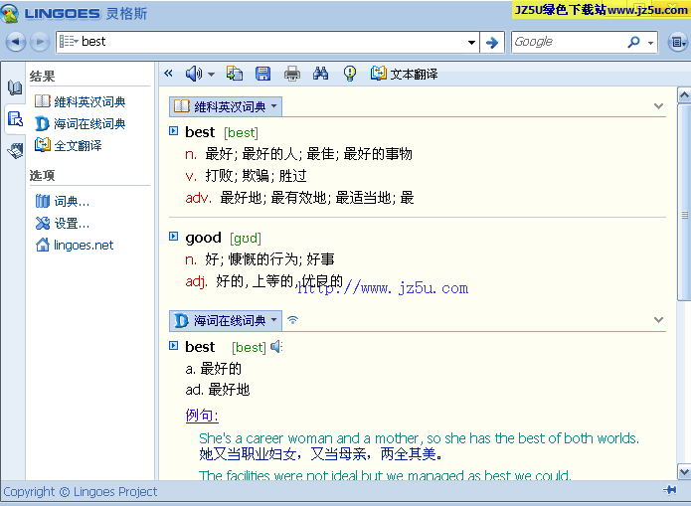Play pronunciation speaker next to [best]
This screenshot has height=506, width=691.
click(x=275, y=346)
